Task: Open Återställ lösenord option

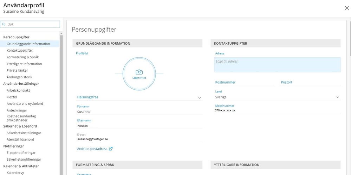Action: [20, 140]
